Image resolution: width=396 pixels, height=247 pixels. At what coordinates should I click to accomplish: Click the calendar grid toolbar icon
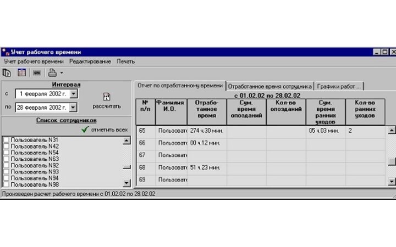tap(21, 72)
